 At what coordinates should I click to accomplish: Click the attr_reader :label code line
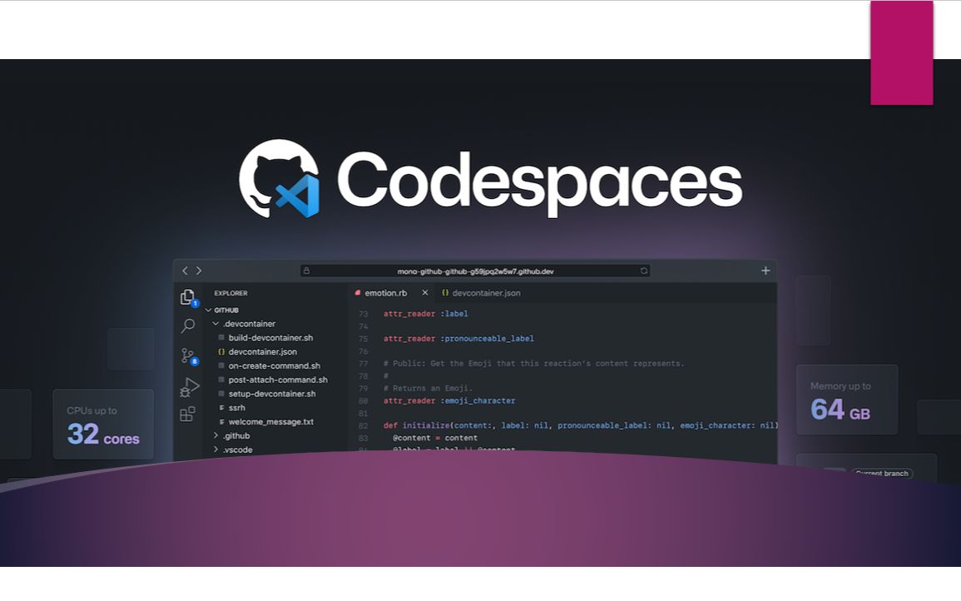tap(425, 314)
